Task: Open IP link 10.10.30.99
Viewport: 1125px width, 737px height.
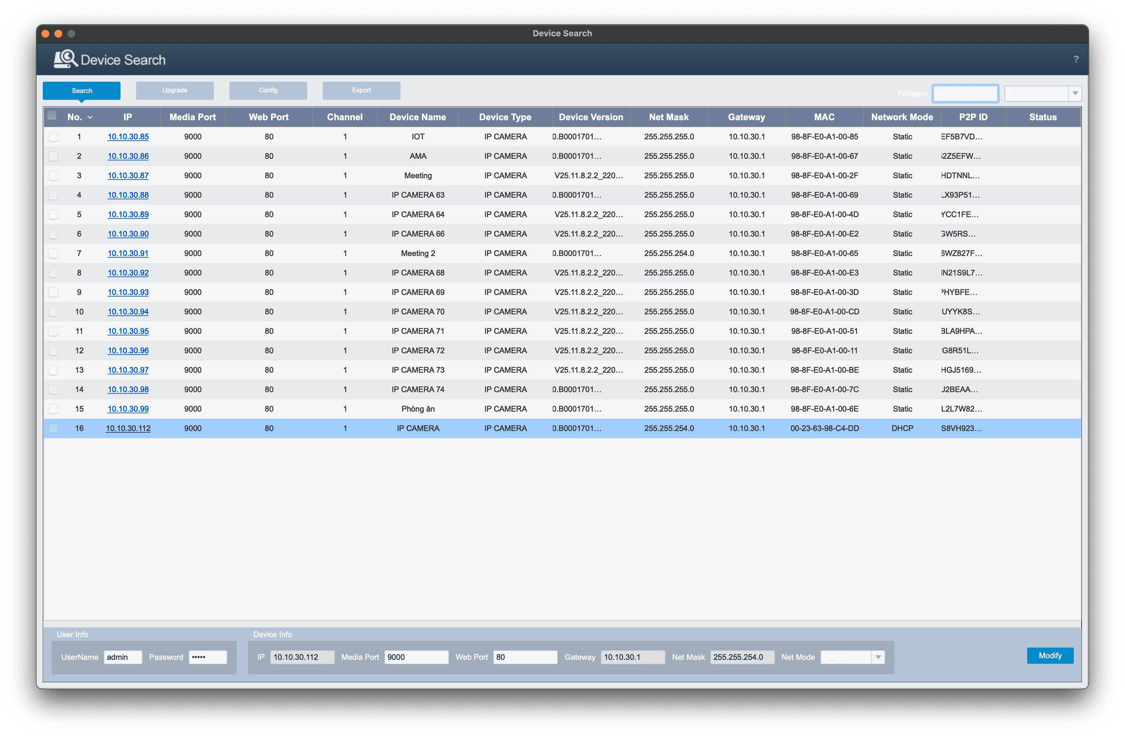Action: click(x=128, y=409)
